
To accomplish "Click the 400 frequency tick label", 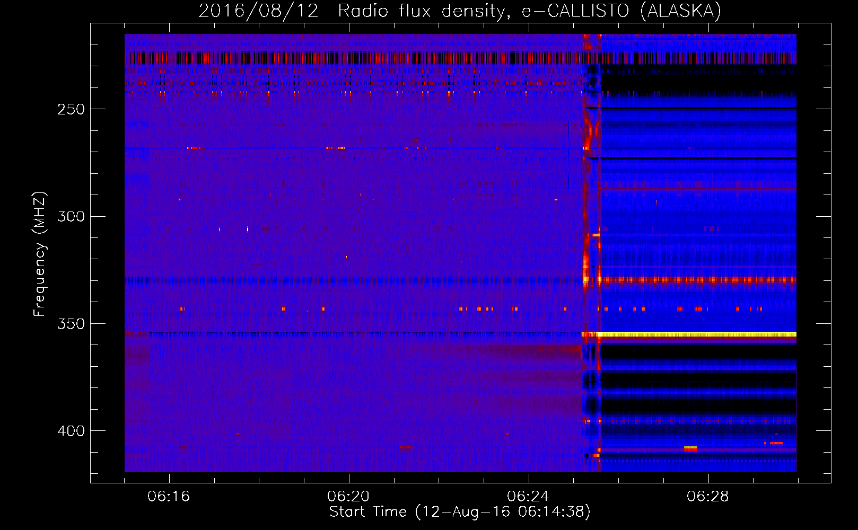I will tap(71, 431).
